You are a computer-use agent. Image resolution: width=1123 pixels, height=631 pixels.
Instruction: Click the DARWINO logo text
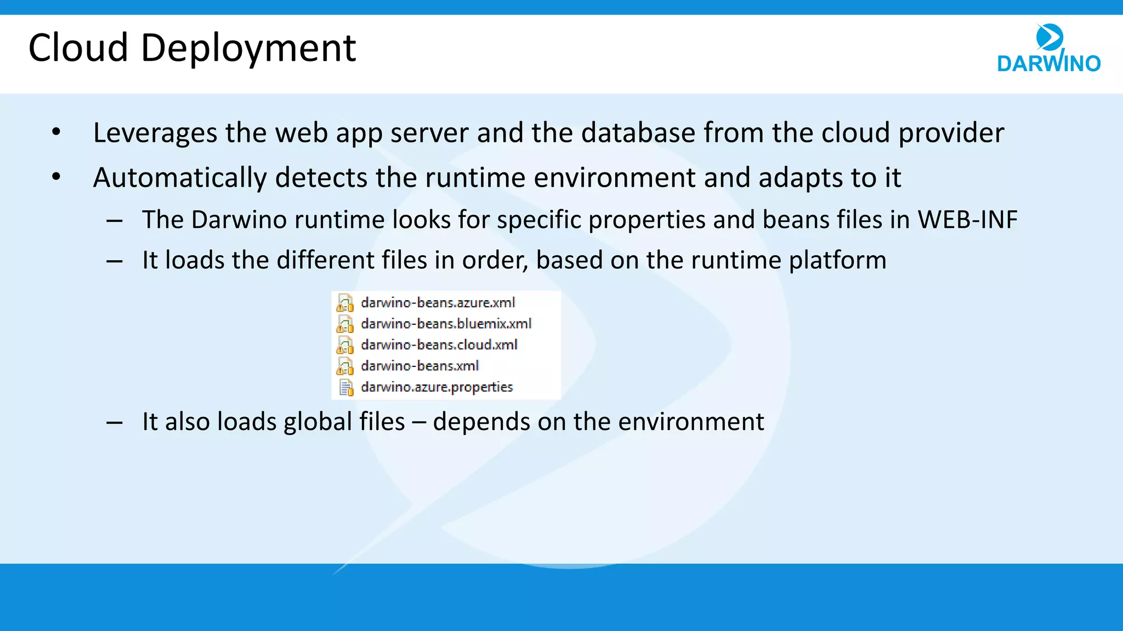[1048, 64]
